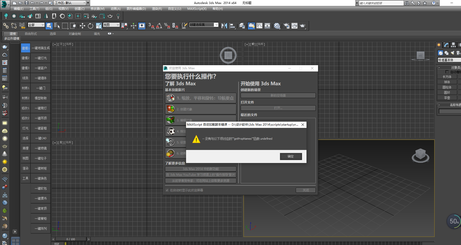Select the Lights category icon in Create panel
Screen dimensions: 461x245
pos(452,53)
